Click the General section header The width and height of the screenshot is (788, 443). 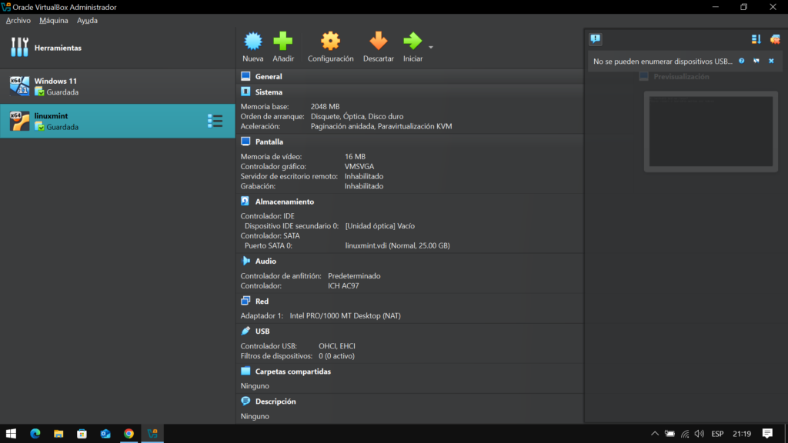coord(269,76)
